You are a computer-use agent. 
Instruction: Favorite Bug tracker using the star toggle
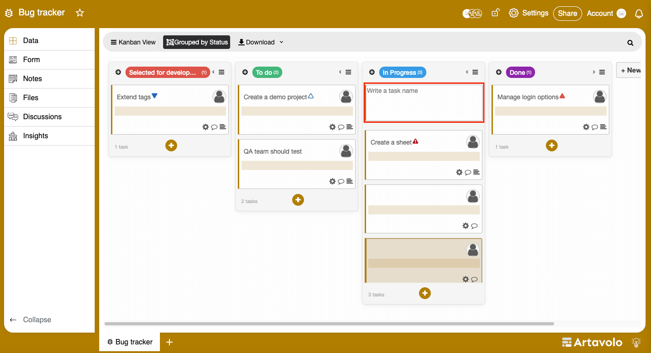click(80, 13)
